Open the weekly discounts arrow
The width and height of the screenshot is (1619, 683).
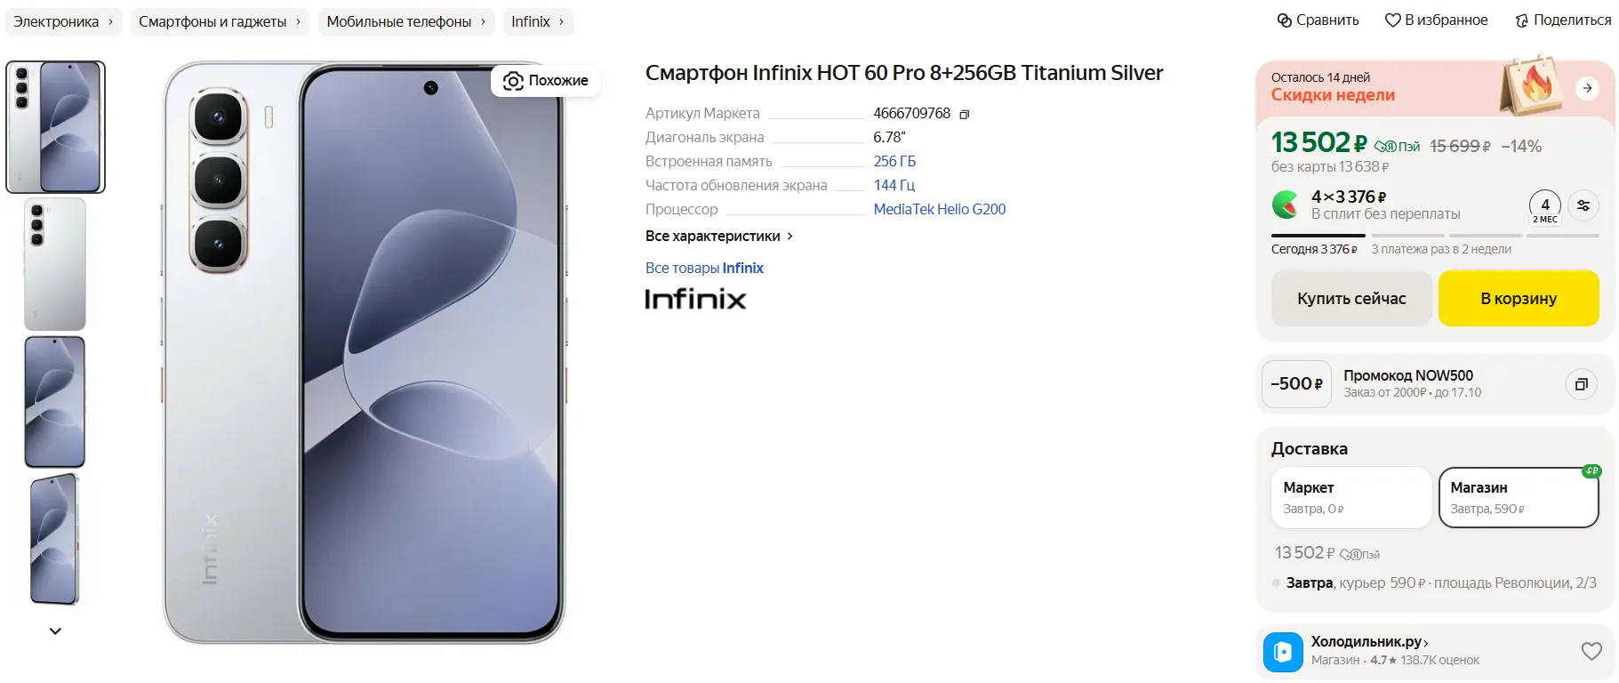1587,88
